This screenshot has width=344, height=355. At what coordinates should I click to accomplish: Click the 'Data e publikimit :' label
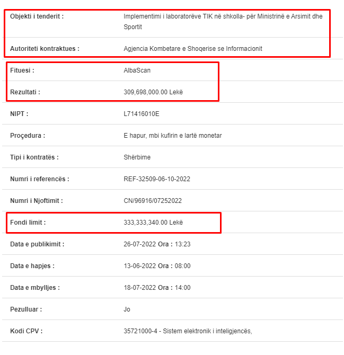click(x=37, y=244)
